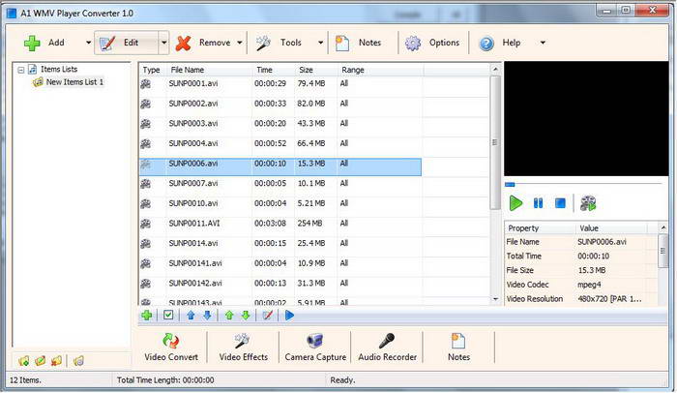Viewport: 677px width, 393px height.
Task: Sort by the Size column header
Action: pyautogui.click(x=316, y=70)
